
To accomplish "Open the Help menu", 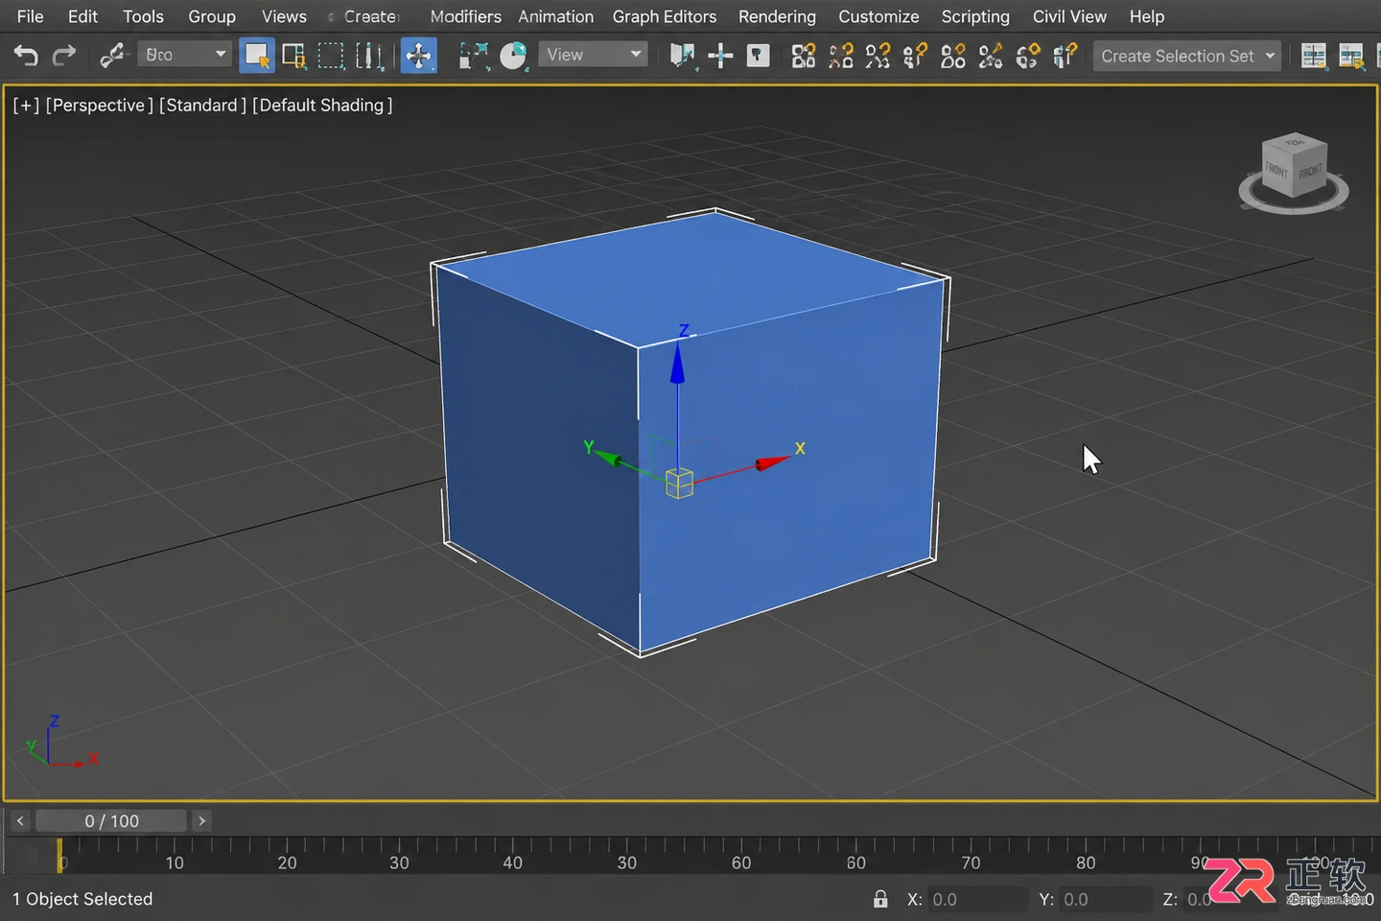I will [1146, 16].
